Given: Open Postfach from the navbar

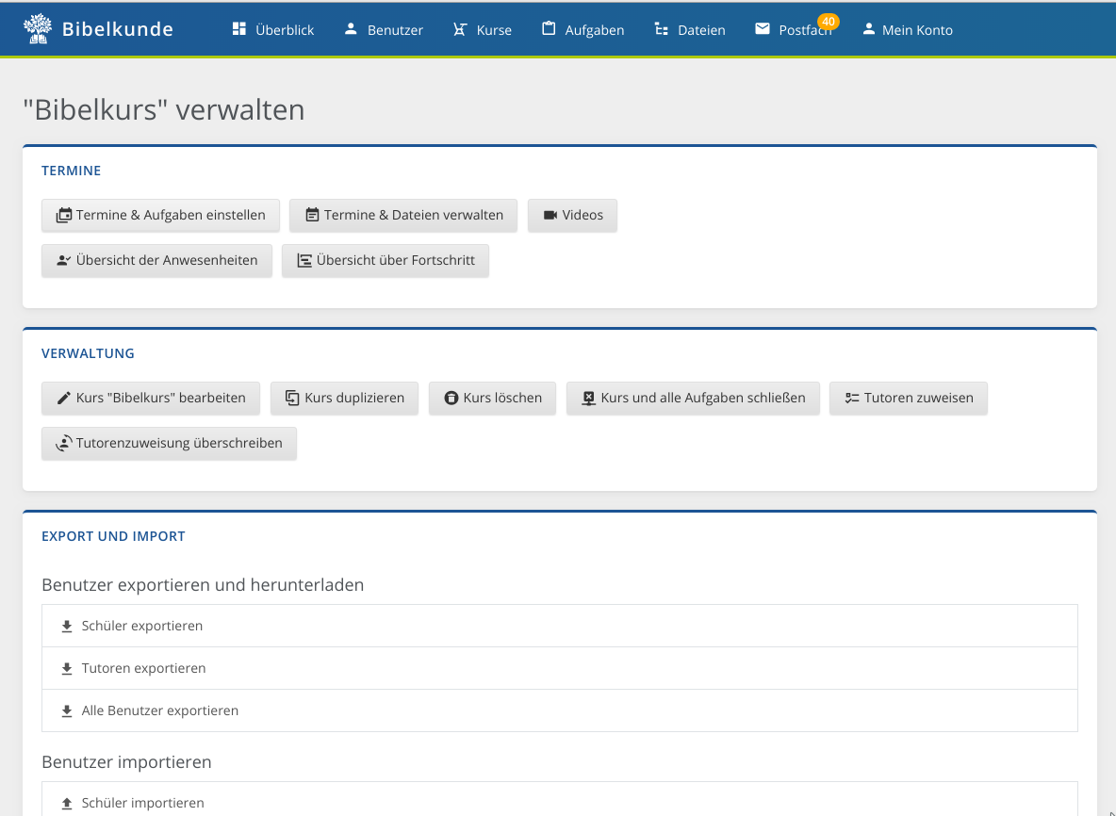Looking at the screenshot, I should coord(793,30).
